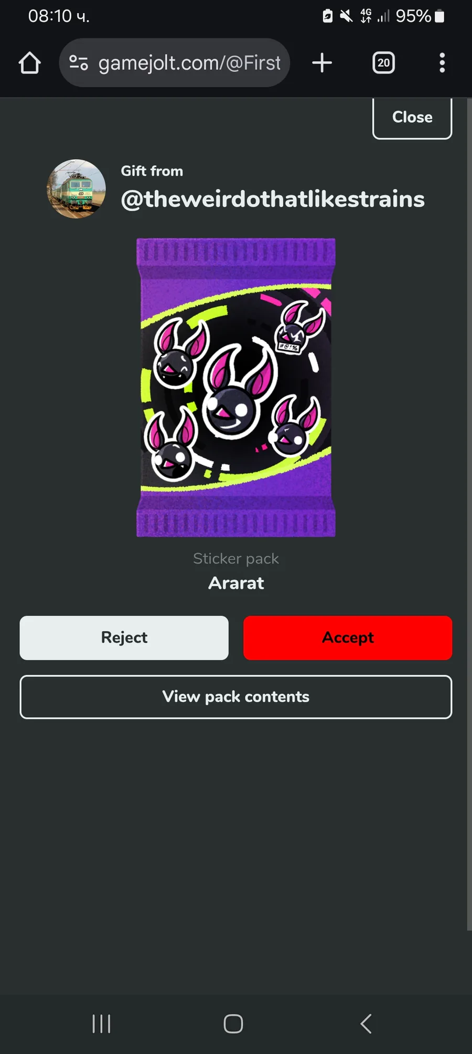Open the sender's train avatar
The height and width of the screenshot is (1054, 472).
[77, 189]
